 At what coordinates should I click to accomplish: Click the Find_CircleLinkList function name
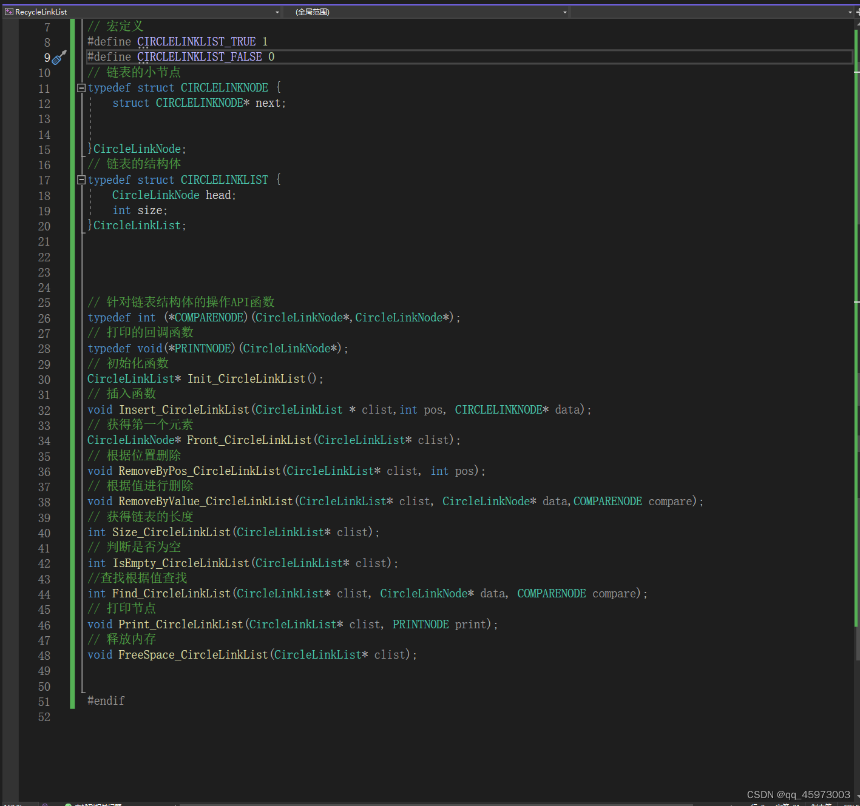172,594
